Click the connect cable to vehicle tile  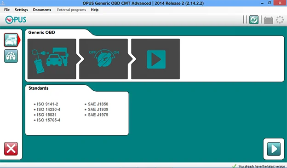(x=52, y=59)
